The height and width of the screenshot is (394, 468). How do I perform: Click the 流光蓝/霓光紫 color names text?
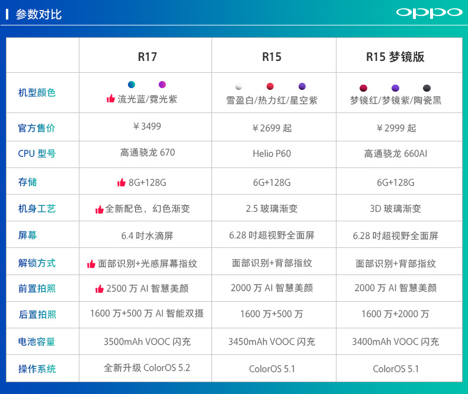(148, 99)
